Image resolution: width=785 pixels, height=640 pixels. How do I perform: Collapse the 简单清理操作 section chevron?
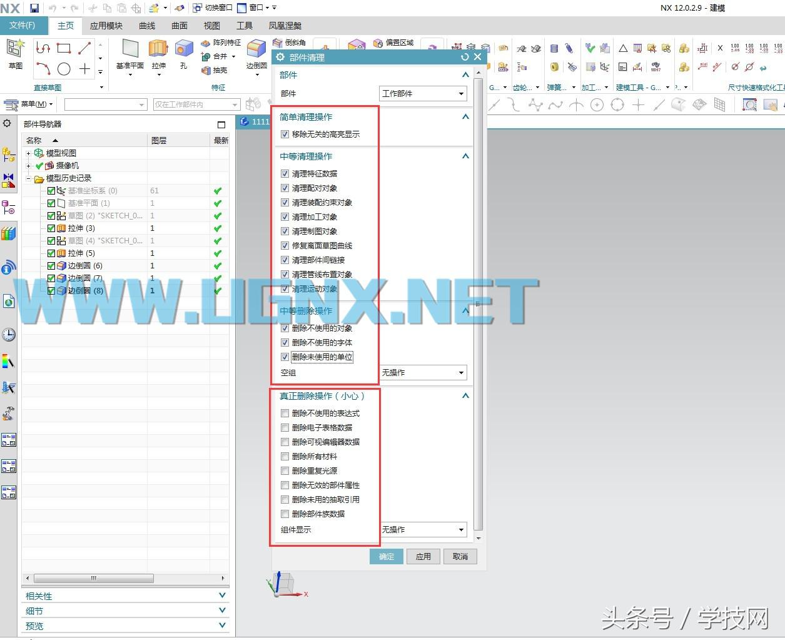tap(465, 116)
